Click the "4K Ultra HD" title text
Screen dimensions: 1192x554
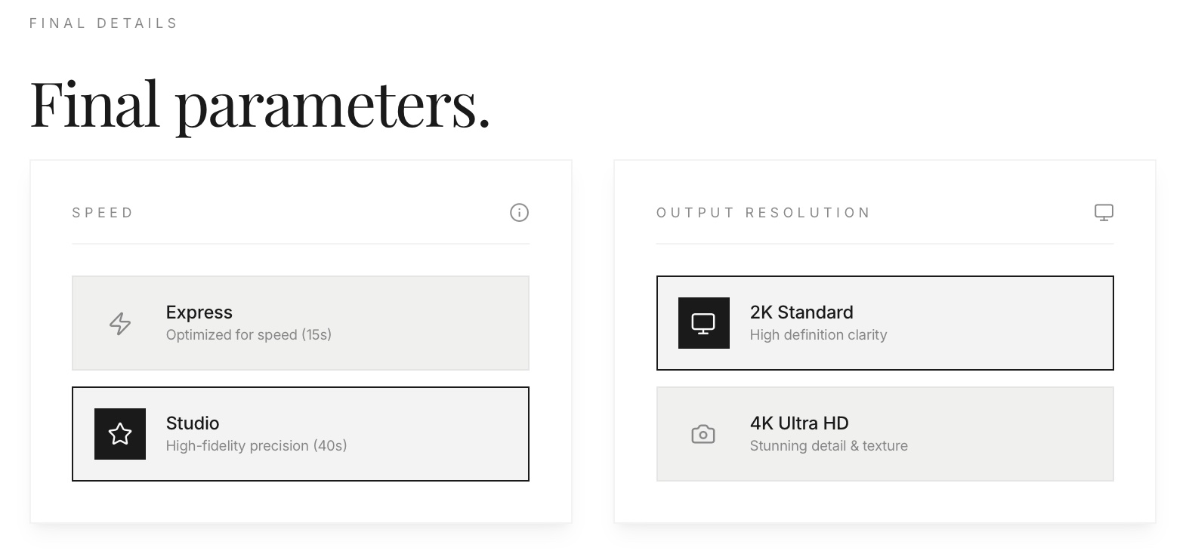click(x=799, y=423)
